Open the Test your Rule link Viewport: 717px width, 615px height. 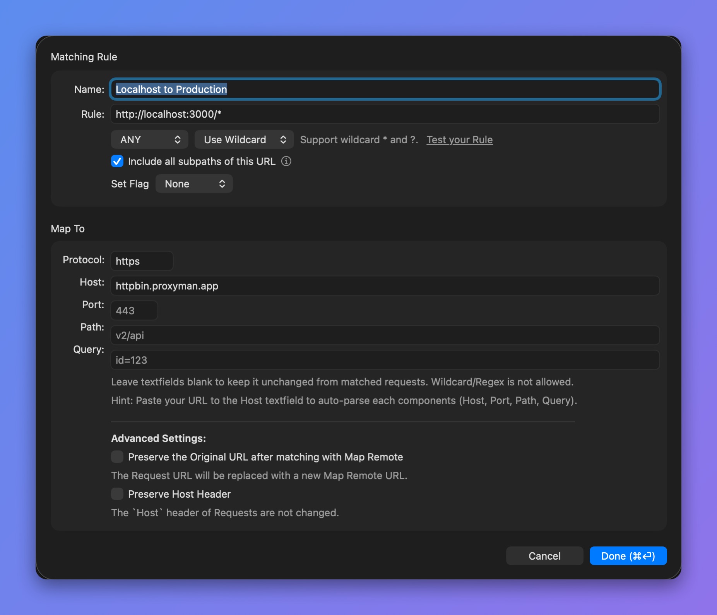[460, 139]
